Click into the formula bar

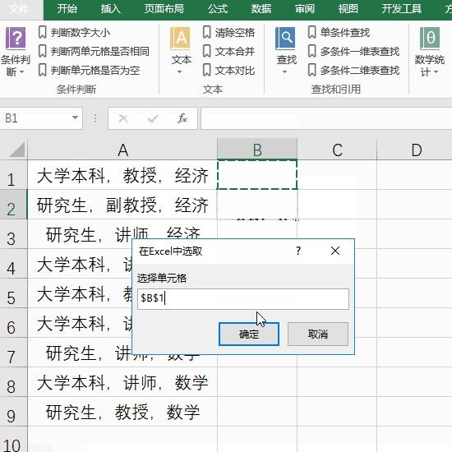coord(326,118)
